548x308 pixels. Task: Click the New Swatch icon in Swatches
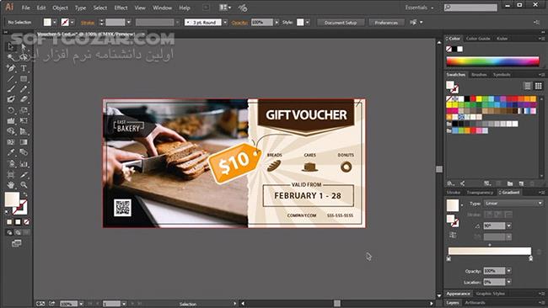point(521,183)
